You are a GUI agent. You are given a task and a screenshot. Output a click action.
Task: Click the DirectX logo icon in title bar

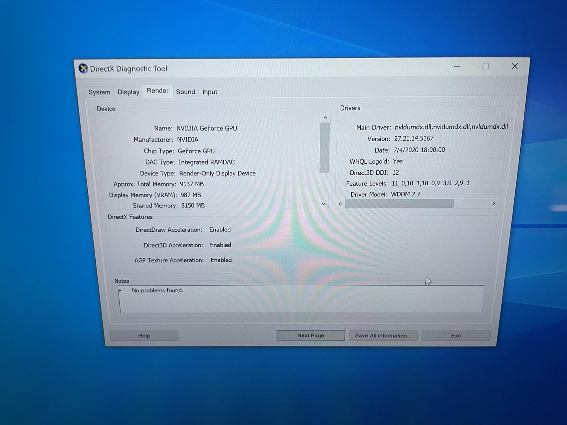point(83,68)
